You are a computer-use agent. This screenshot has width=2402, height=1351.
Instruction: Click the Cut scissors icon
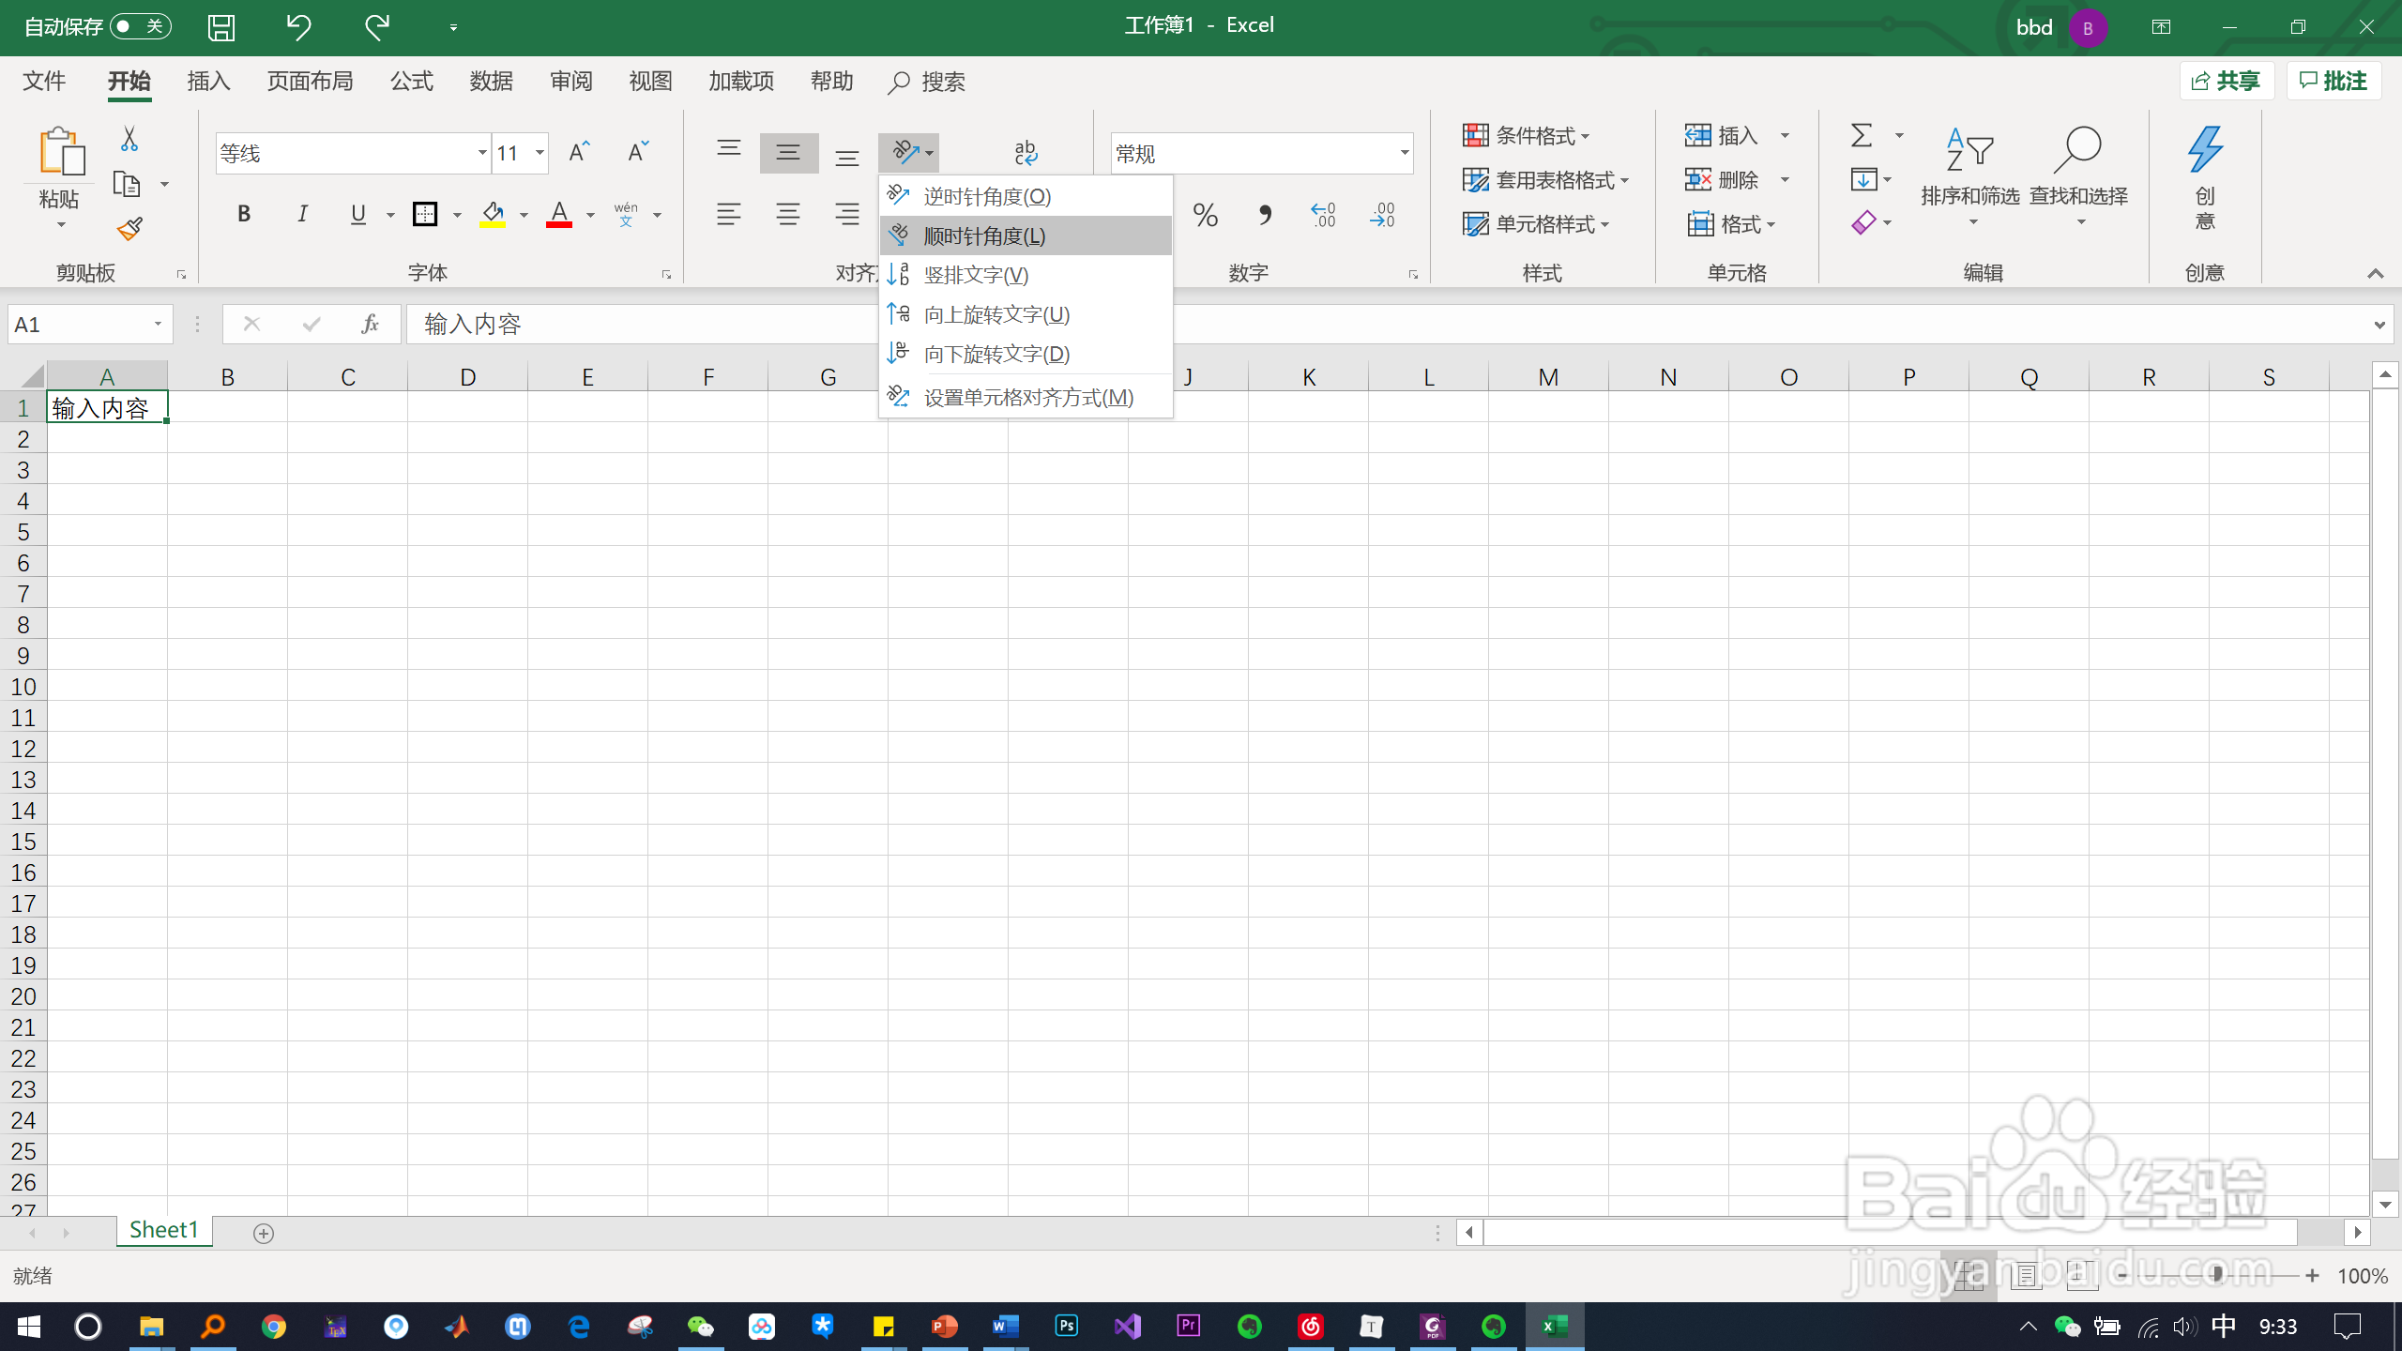(129, 139)
